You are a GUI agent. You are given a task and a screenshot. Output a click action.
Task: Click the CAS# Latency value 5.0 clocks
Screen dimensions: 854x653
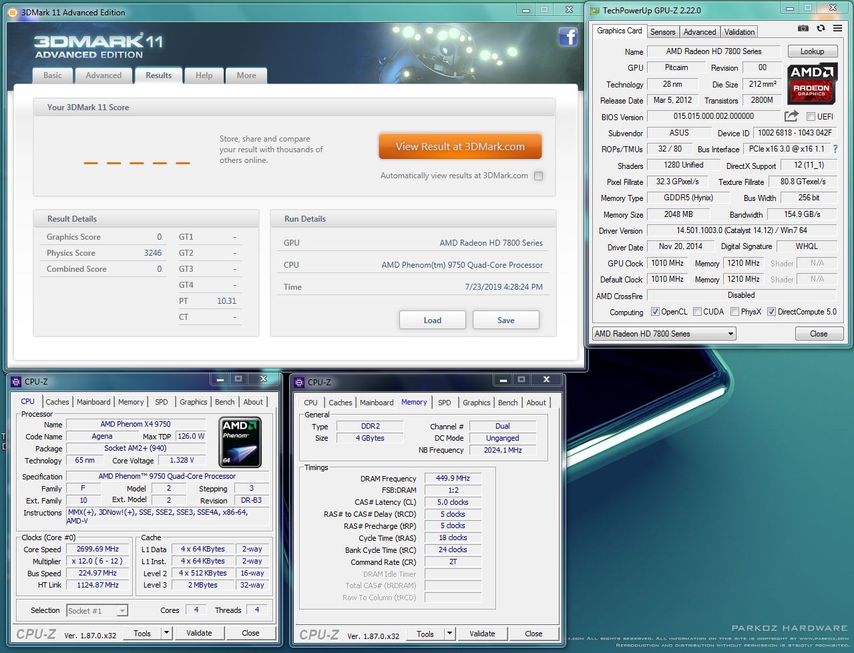point(453,502)
